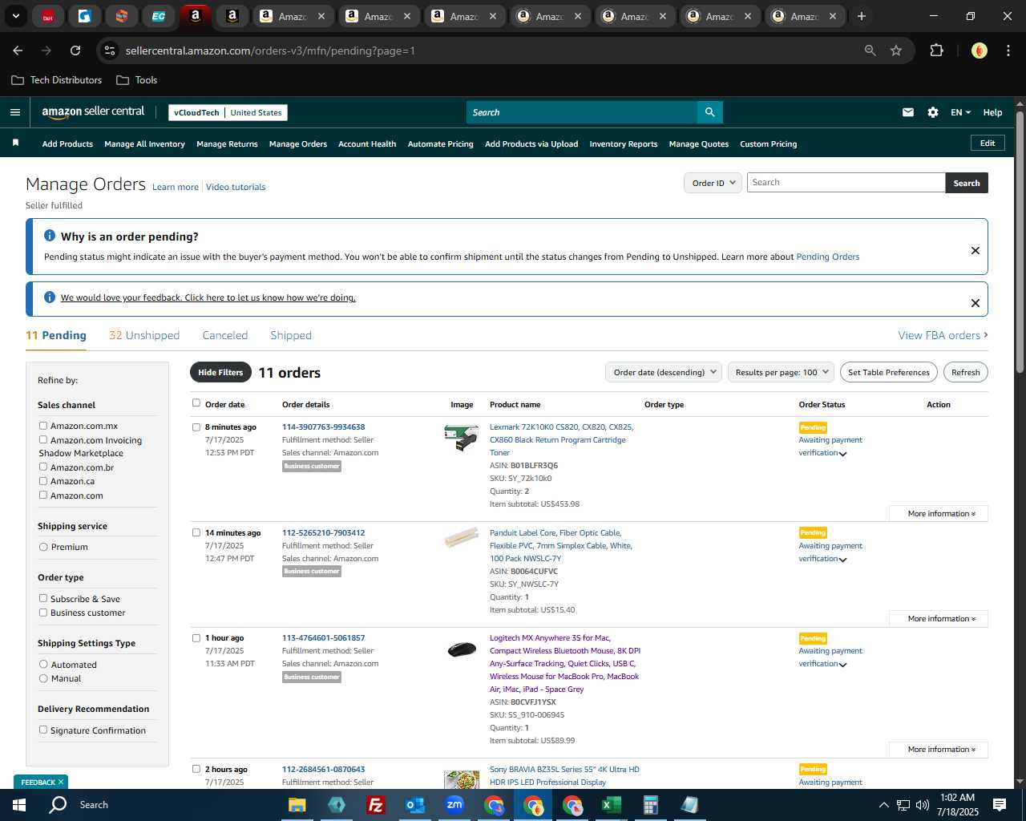Tick the select-all orders checkbox in header

196,403
